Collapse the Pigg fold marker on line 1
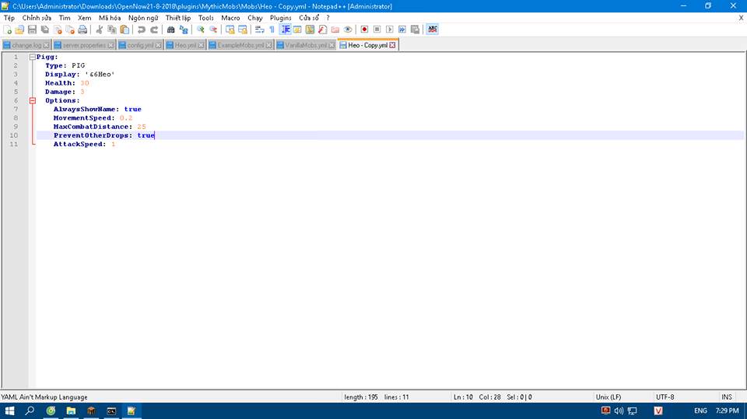The image size is (747, 419). pyautogui.click(x=32, y=58)
